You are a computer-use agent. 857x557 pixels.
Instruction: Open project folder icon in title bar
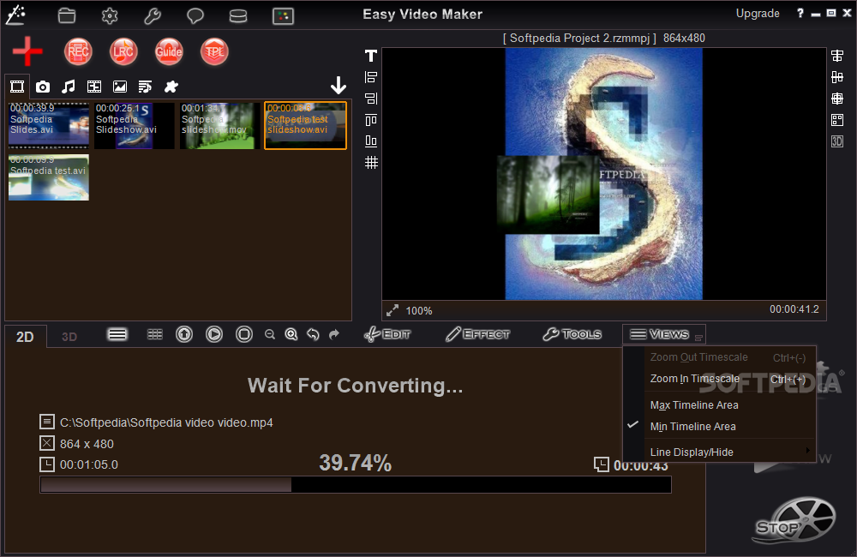67,15
